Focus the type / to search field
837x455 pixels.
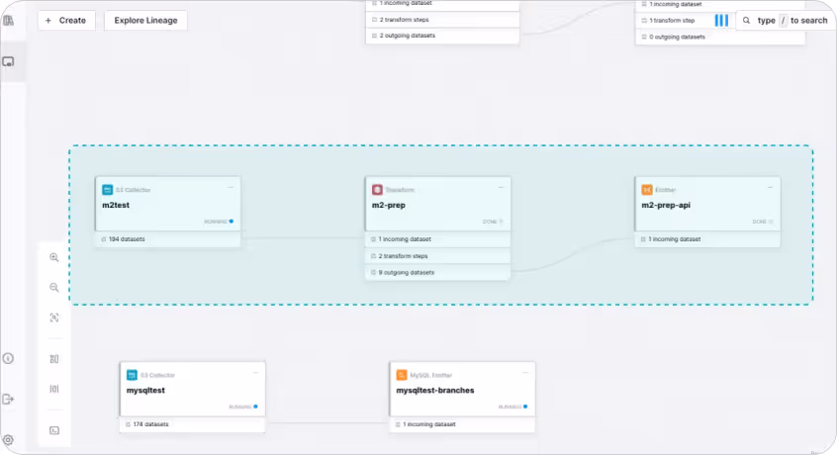coord(785,20)
